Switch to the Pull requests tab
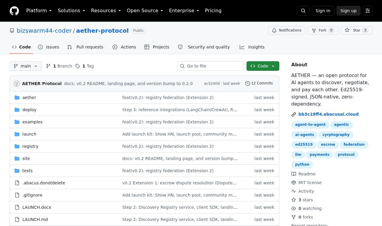 point(85,47)
